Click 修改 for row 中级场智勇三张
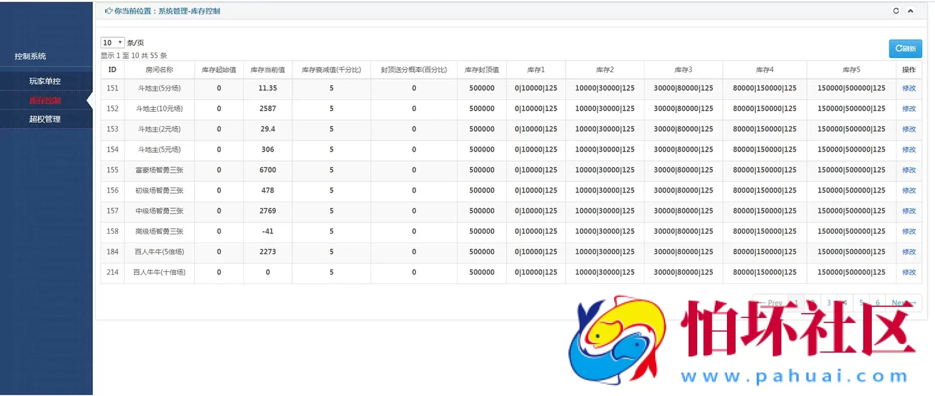Image resolution: width=935 pixels, height=396 pixels. 909,211
